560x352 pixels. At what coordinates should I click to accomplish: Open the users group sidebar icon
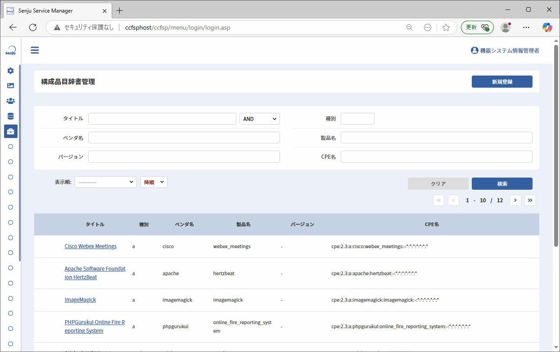[11, 101]
